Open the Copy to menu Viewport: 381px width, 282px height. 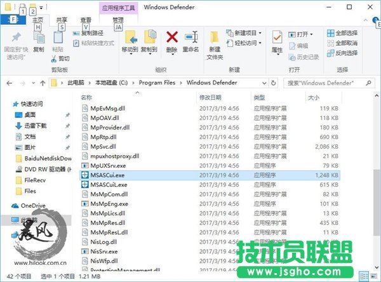click(149, 41)
